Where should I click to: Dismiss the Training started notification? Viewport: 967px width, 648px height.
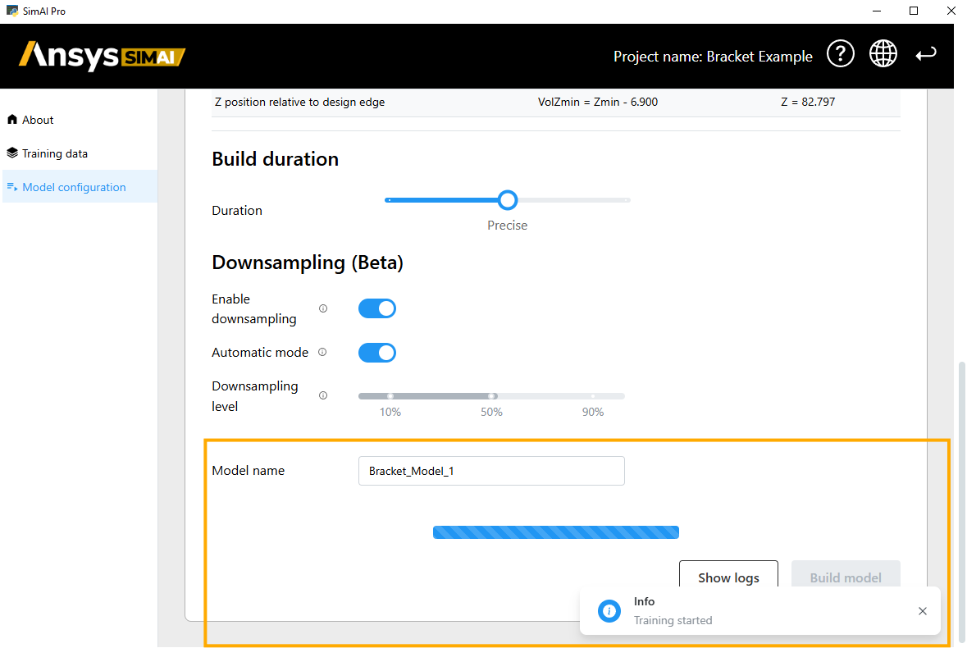pyautogui.click(x=923, y=611)
